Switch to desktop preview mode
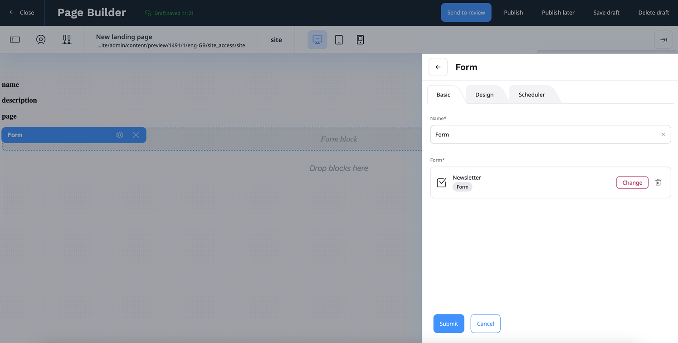 317,40
